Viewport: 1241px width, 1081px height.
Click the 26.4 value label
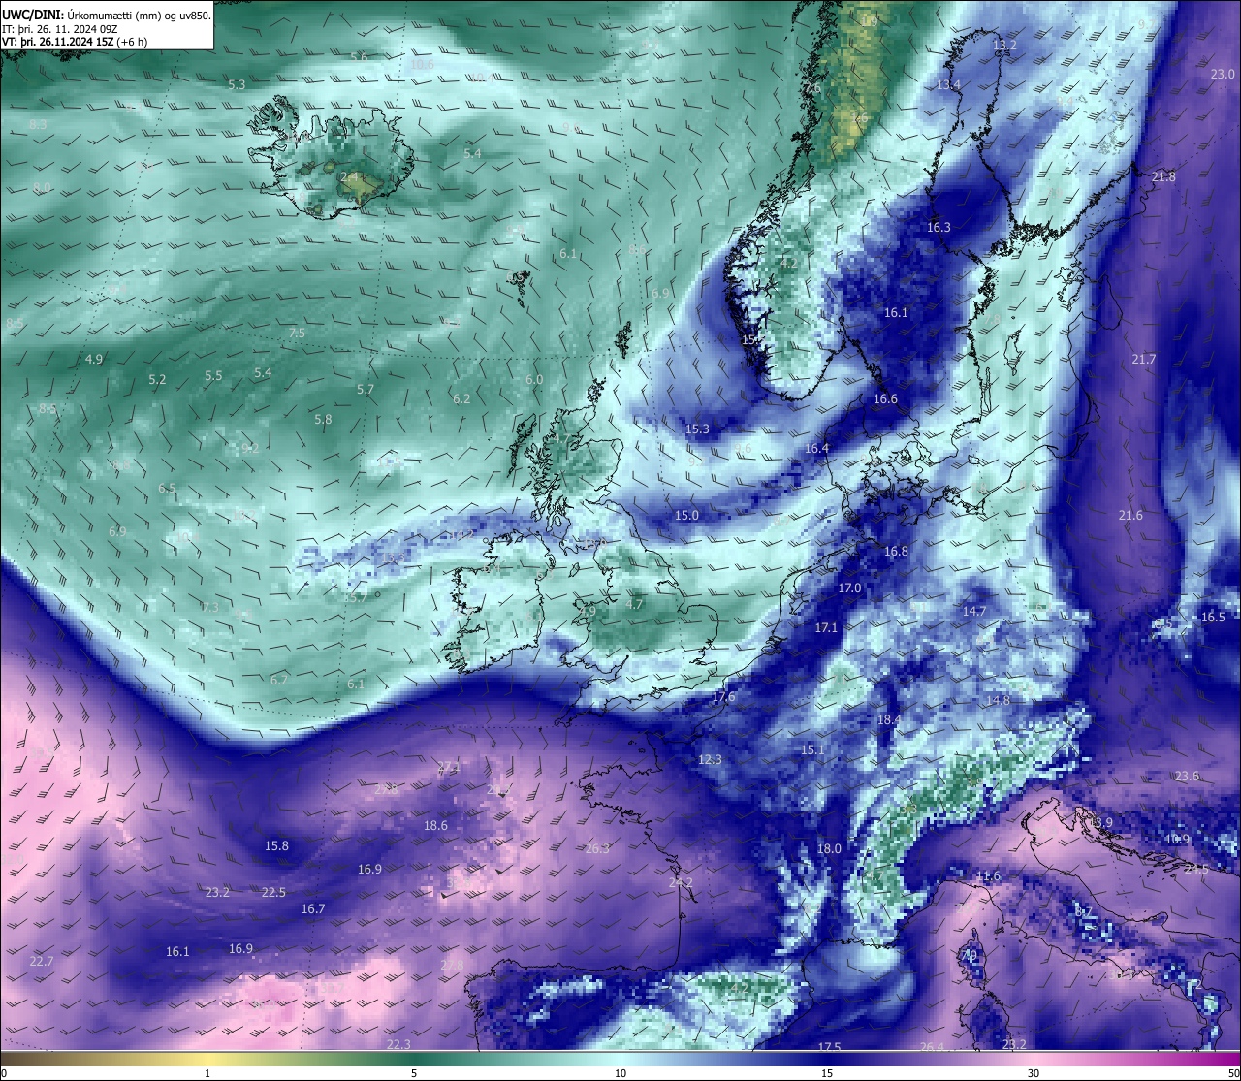(932, 1047)
